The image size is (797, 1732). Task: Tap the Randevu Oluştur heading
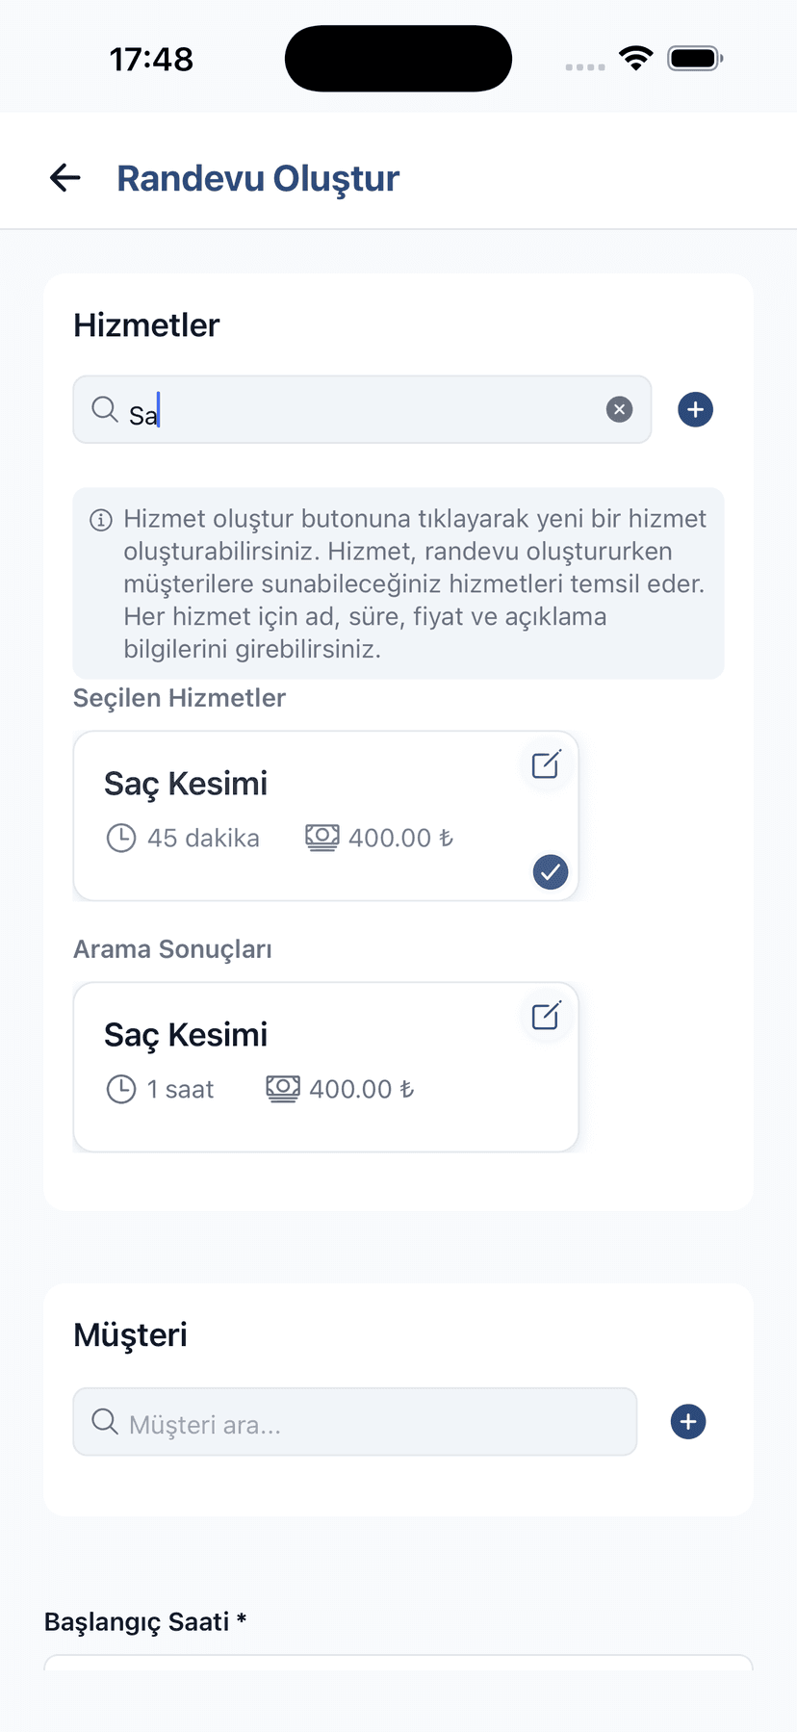click(258, 177)
